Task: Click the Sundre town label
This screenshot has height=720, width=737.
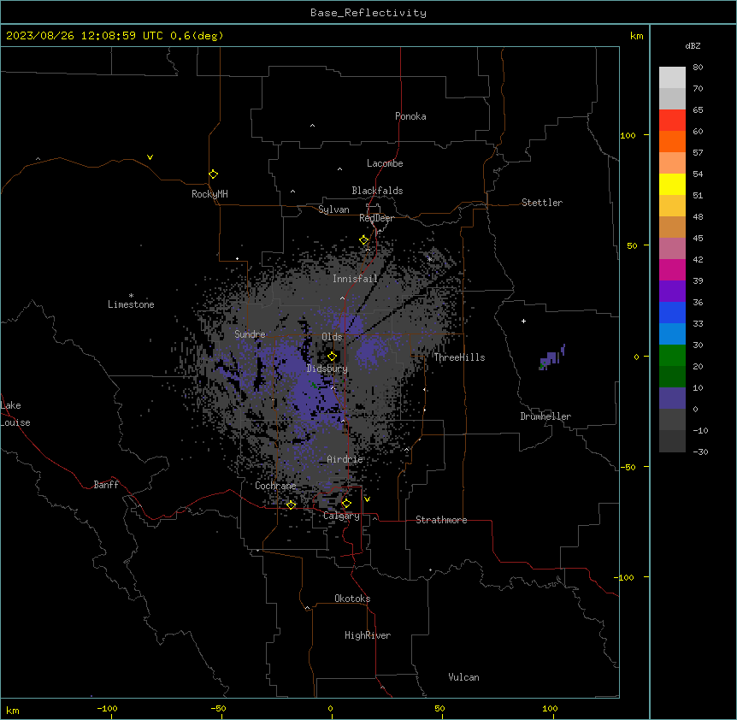Action: 250,334
